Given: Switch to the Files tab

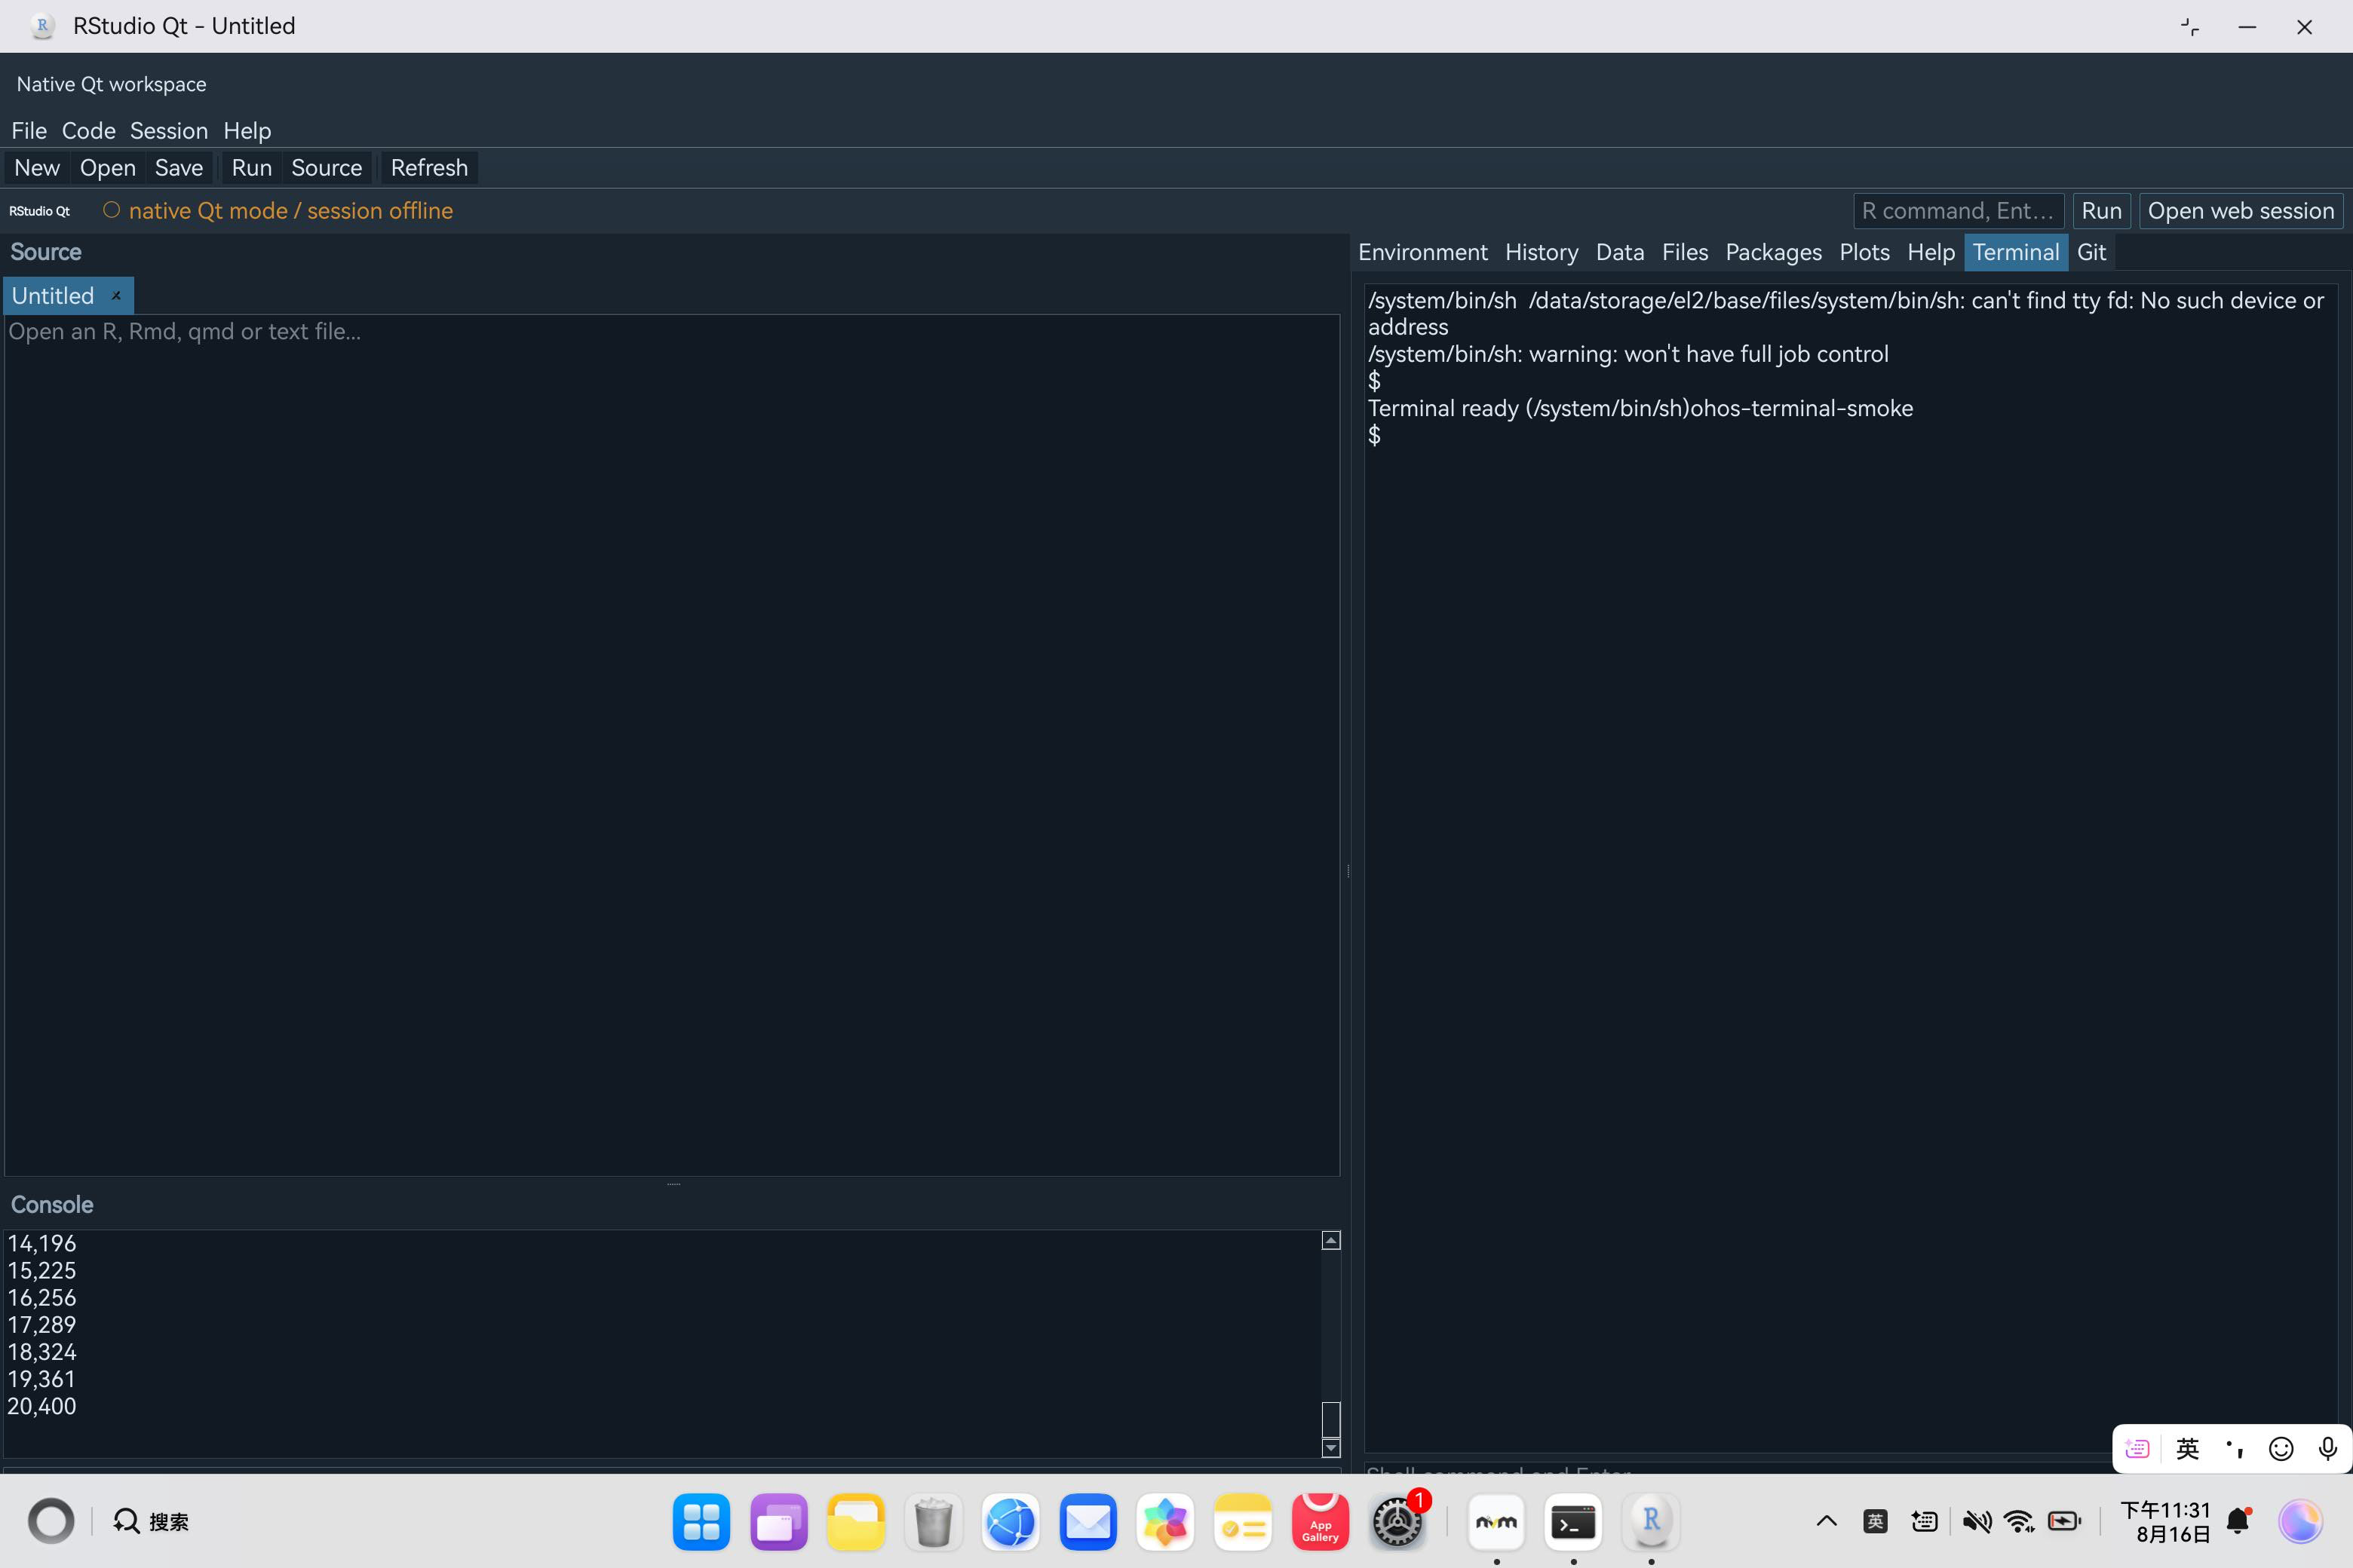Looking at the screenshot, I should [x=1685, y=253].
